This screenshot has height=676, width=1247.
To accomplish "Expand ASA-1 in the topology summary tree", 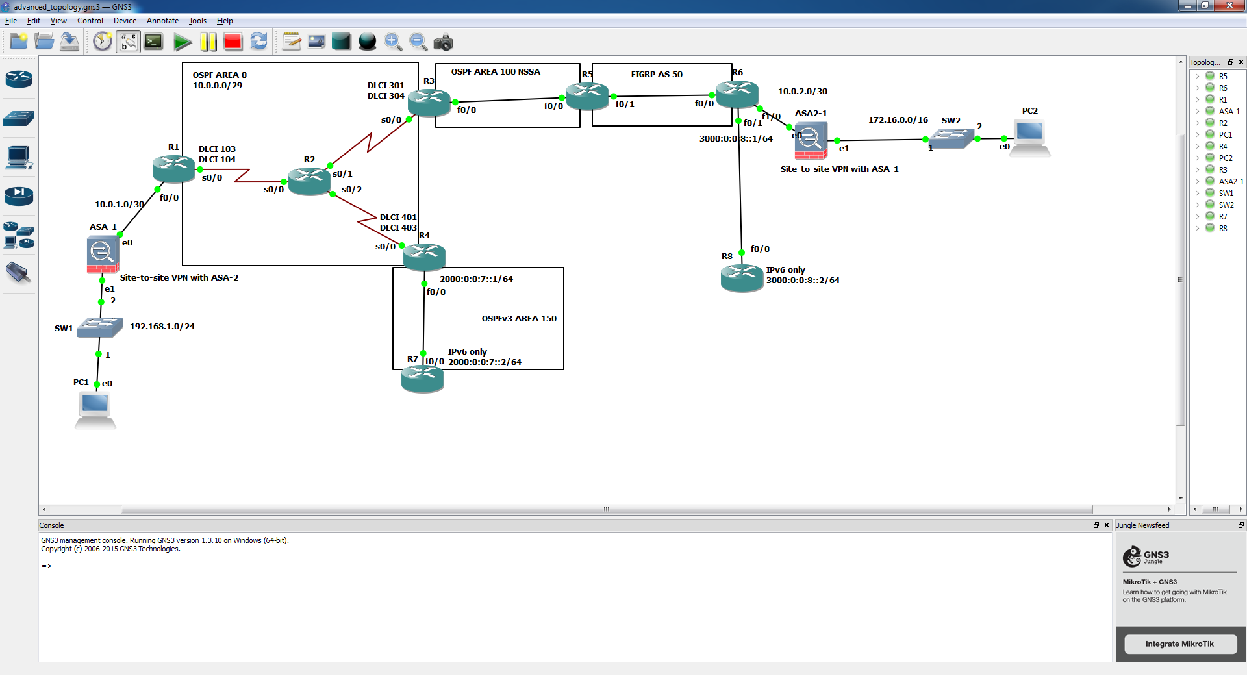I will (1197, 112).
